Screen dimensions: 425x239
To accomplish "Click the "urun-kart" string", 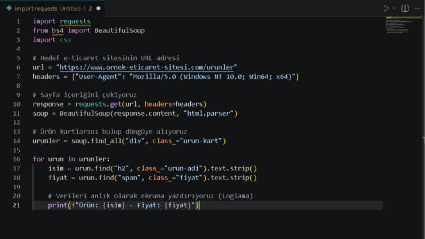I will 201,141.
